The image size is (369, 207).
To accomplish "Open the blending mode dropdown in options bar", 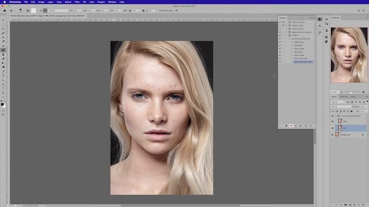I will pos(58,10).
